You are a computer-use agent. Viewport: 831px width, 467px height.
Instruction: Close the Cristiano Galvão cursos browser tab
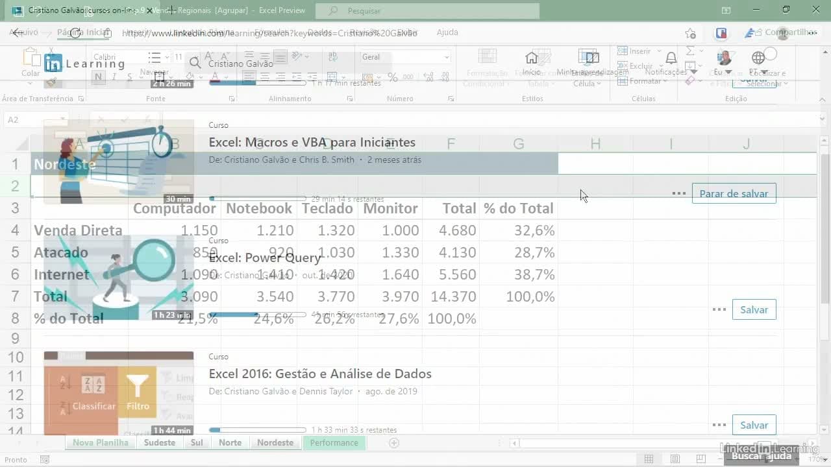point(150,10)
